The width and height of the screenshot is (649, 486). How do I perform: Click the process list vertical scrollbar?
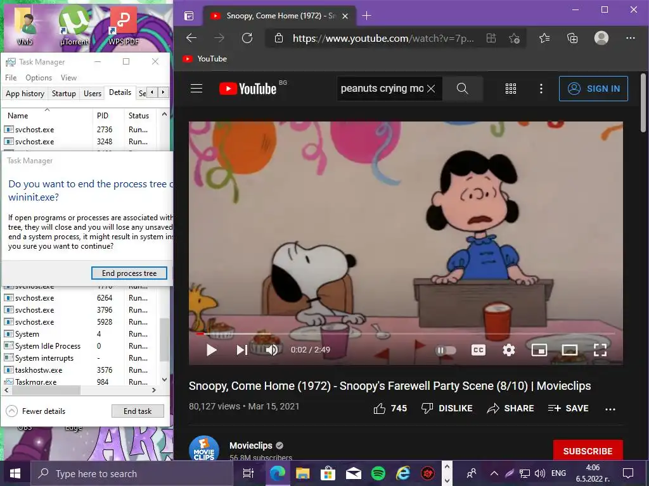[164, 340]
